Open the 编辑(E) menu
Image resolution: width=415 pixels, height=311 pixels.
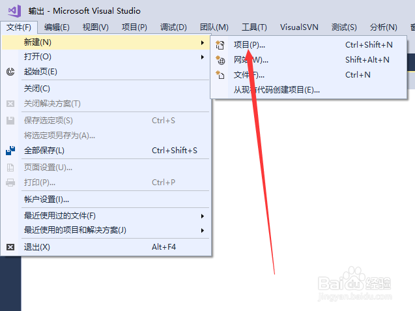click(57, 27)
